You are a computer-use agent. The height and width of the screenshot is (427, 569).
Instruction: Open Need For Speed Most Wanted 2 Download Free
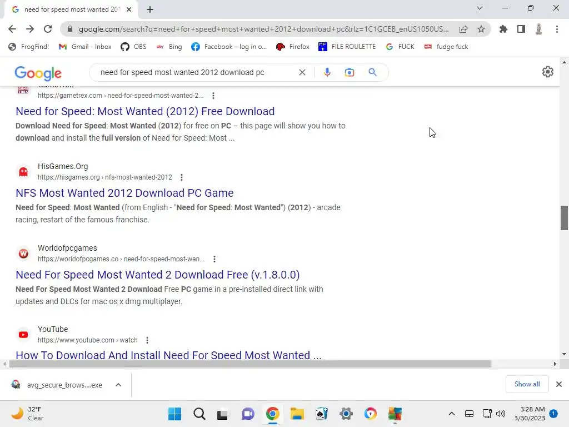pyautogui.click(x=157, y=275)
